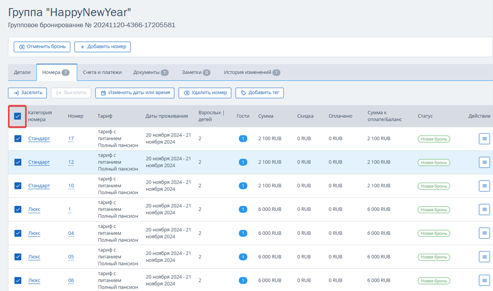Open action menu for Люкс room 1
This screenshot has height=291, width=493.
(x=484, y=209)
